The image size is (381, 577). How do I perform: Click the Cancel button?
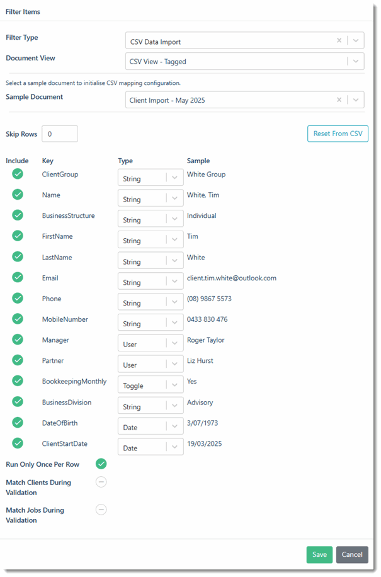pyautogui.click(x=352, y=554)
